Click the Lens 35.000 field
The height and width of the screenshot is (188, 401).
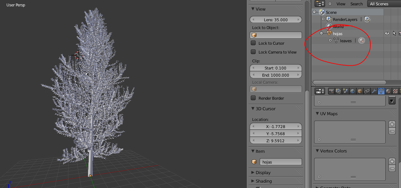point(276,20)
